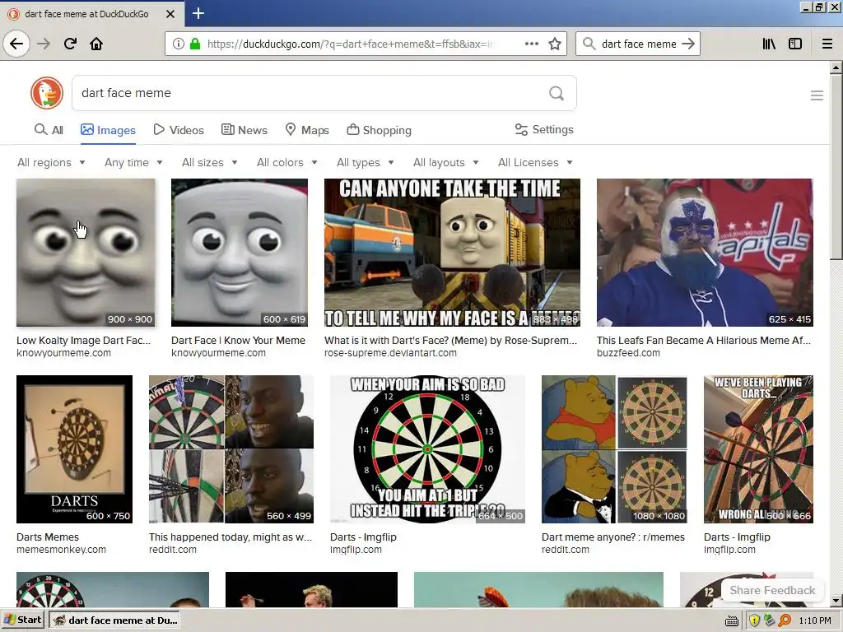The width and height of the screenshot is (843, 632).
Task: Open the on-screen keyboard tray icon
Action: (732, 621)
